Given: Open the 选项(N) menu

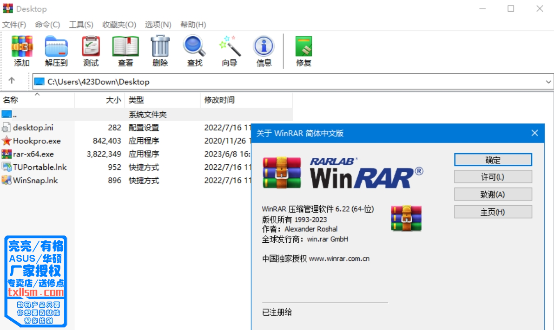Looking at the screenshot, I should point(158,25).
